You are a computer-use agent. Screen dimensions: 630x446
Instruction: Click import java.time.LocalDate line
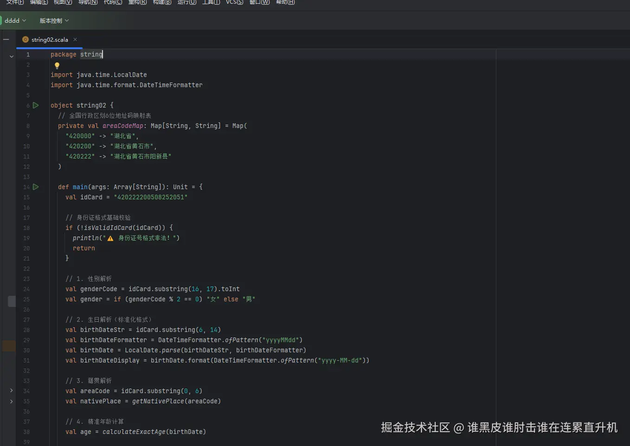coord(99,75)
